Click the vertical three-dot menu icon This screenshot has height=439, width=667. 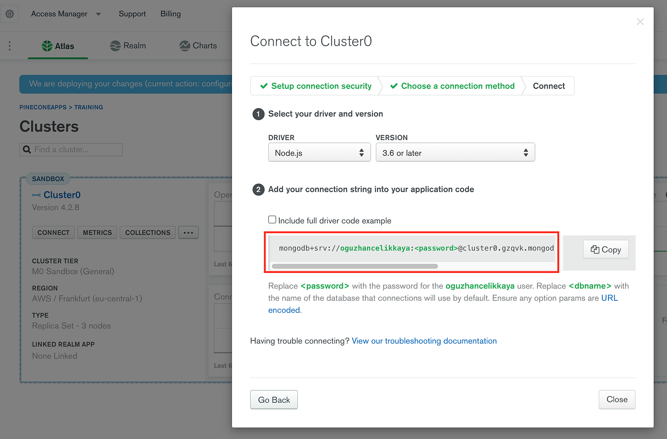[x=10, y=45]
